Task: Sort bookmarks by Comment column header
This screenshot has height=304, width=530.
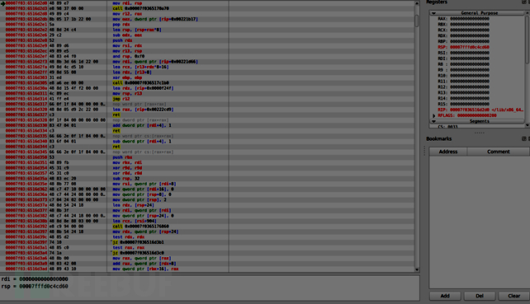Action: pos(499,152)
